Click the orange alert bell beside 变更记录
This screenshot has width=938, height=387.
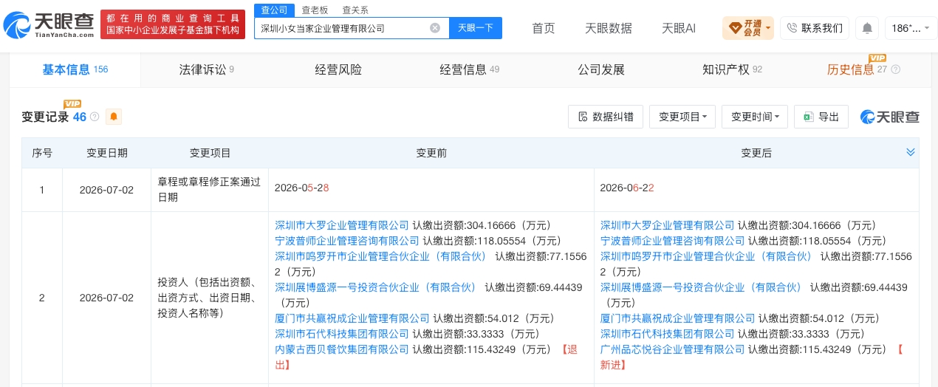pyautogui.click(x=113, y=117)
